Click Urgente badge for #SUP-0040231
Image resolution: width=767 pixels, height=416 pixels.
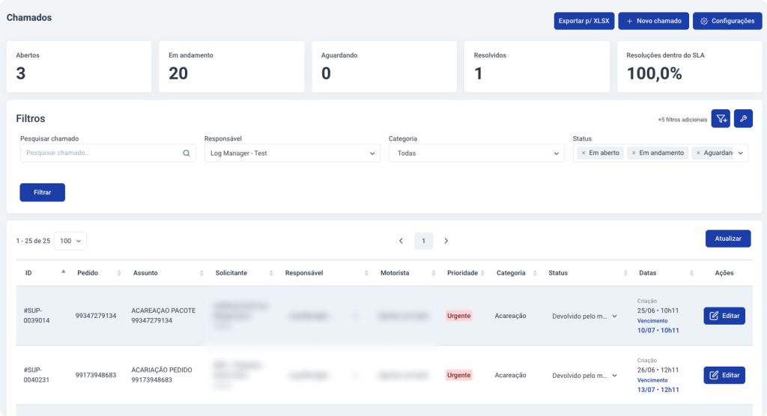click(459, 376)
